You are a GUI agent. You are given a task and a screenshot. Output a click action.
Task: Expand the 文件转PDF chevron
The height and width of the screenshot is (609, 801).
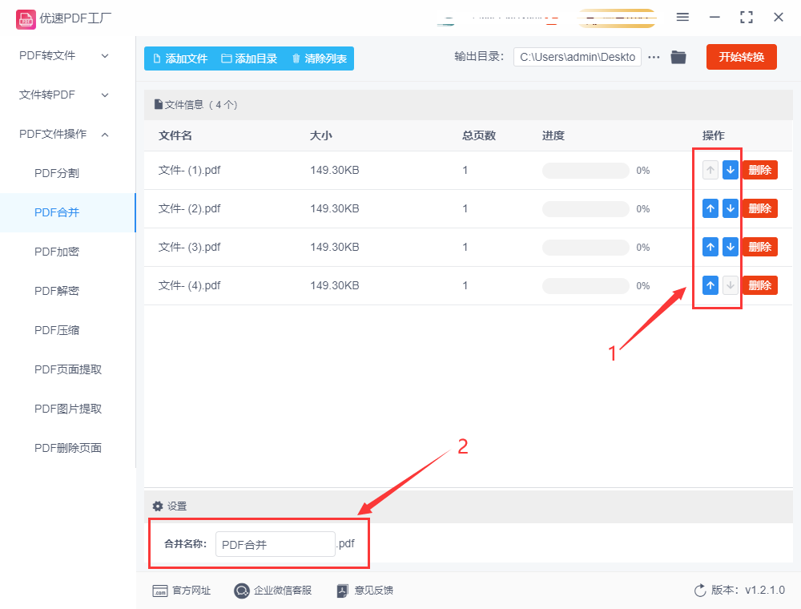[105, 95]
